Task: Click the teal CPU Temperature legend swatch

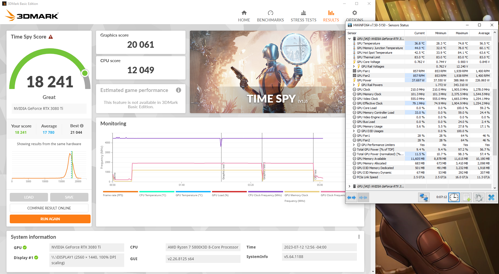Action: tap(157, 192)
